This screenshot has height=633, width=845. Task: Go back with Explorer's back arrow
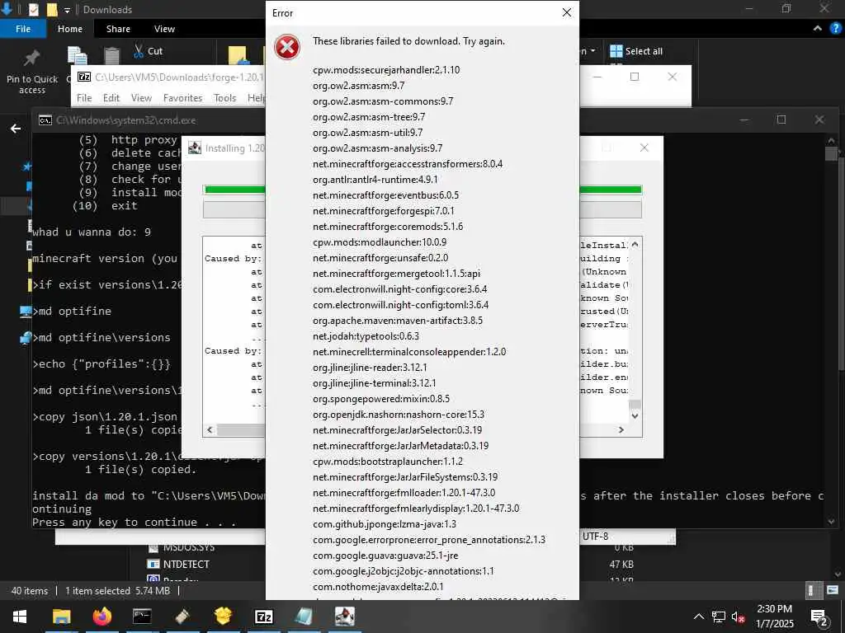(x=16, y=128)
